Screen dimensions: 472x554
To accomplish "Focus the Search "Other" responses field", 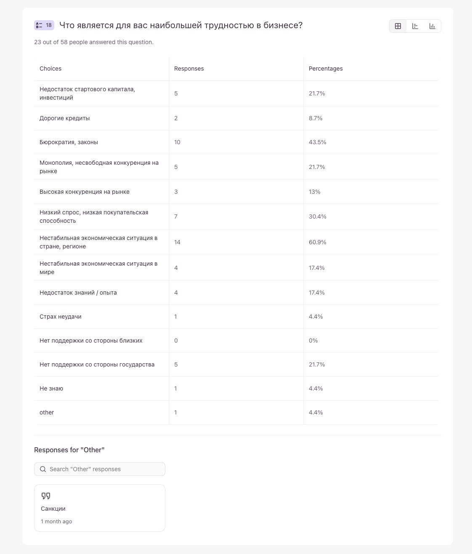I will [100, 469].
